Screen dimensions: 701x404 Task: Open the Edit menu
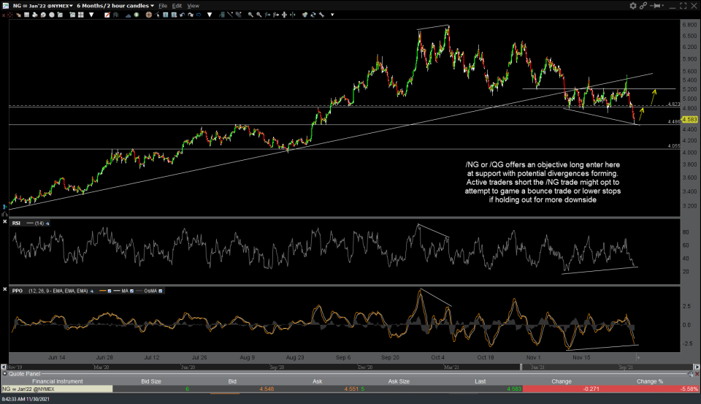[x=179, y=5]
